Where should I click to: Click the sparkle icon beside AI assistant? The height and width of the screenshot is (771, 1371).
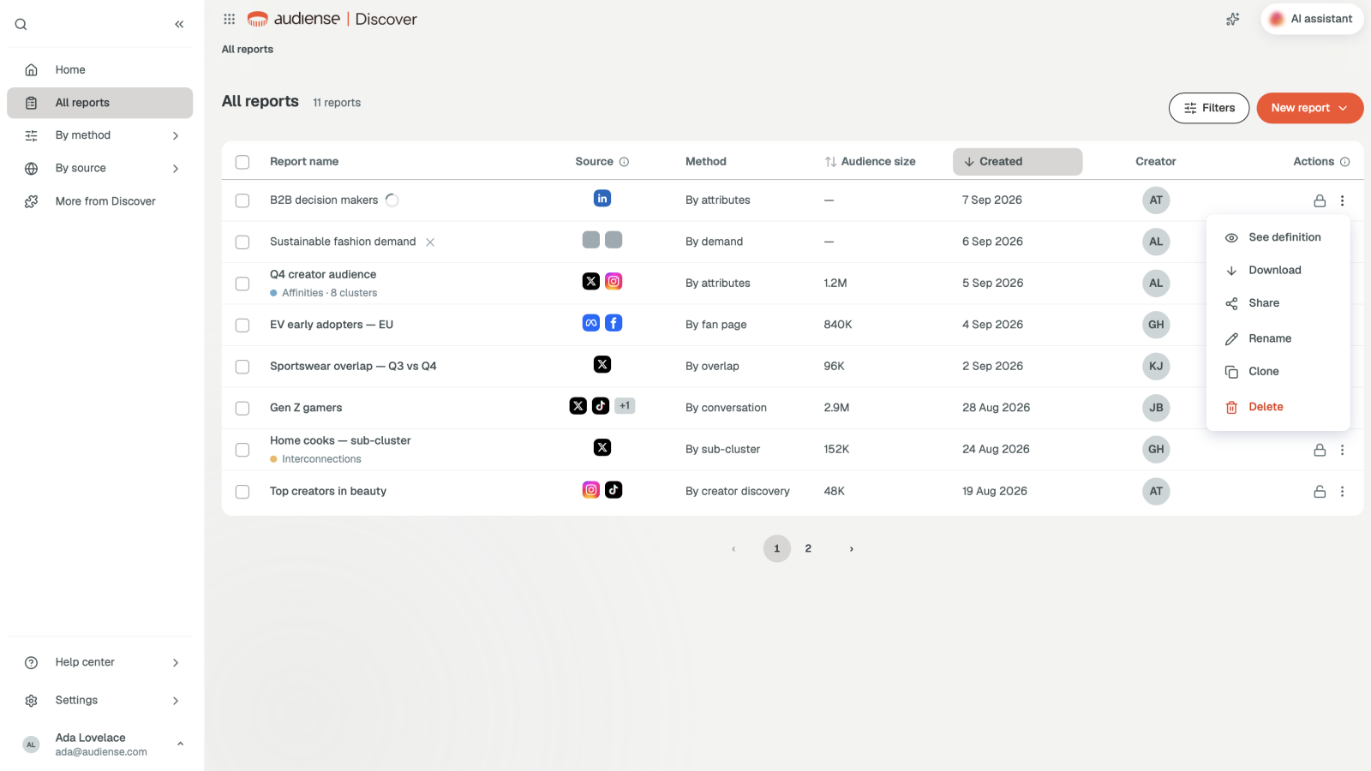pyautogui.click(x=1233, y=19)
